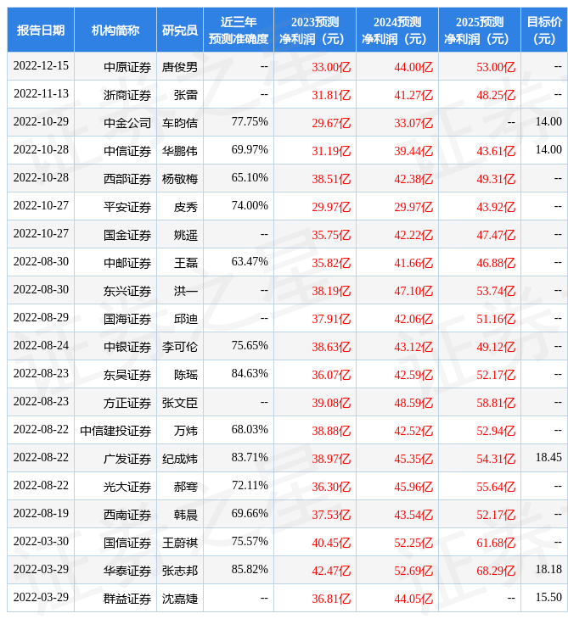The image size is (568, 619).
Task: Click the 研究员 column header
Action: tap(180, 30)
